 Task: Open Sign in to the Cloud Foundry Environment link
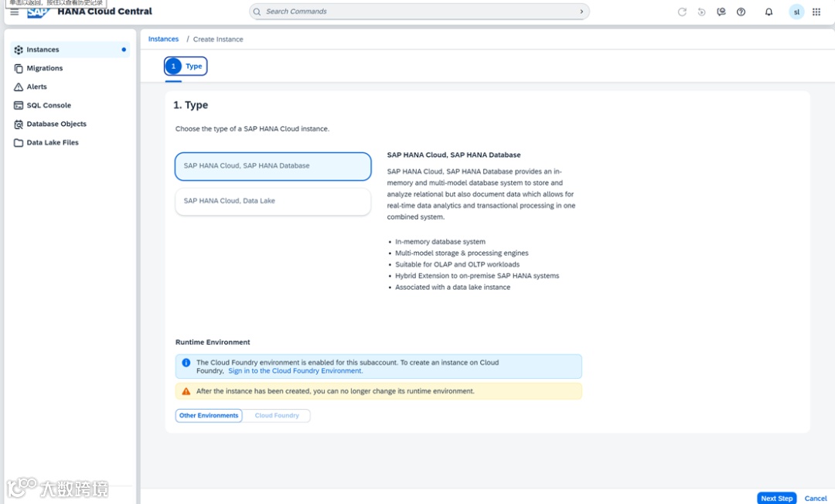[295, 371]
